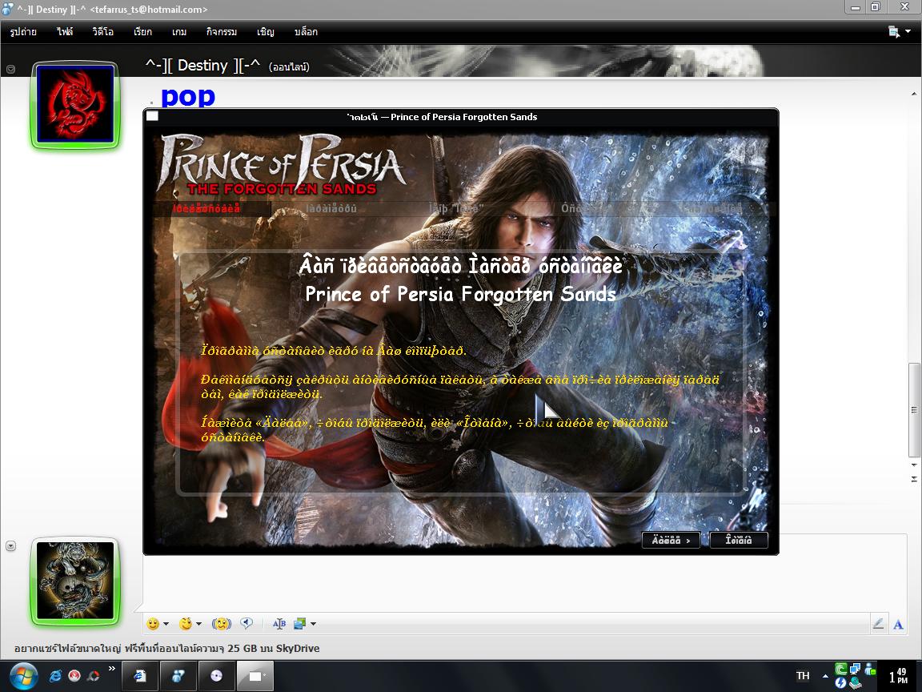922x692 pixels.
Task: Open the ไฟล์ menu
Action: [65, 32]
